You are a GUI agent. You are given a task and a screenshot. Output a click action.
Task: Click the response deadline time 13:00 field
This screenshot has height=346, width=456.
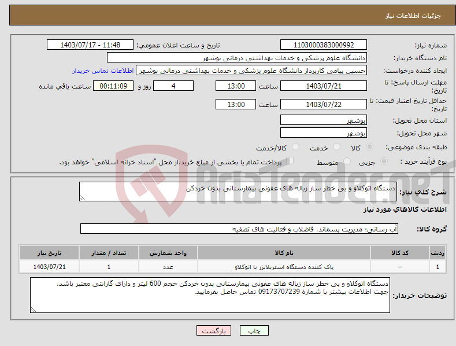pos(236,86)
